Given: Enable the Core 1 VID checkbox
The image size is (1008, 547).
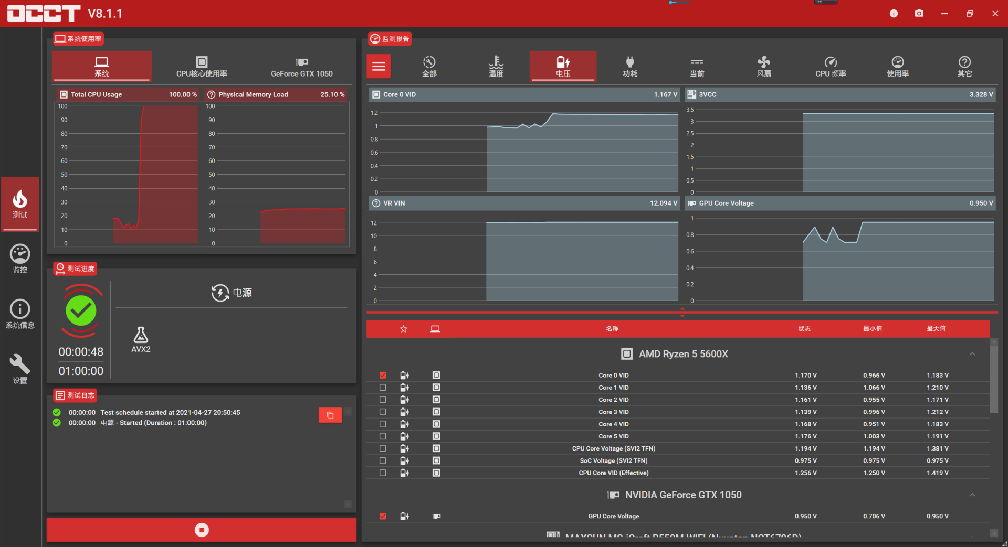Looking at the screenshot, I should point(383,388).
